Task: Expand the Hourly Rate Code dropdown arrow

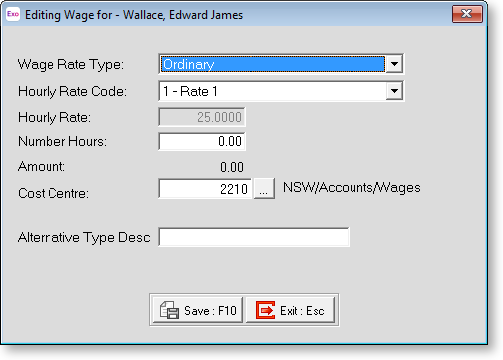Action: point(394,91)
